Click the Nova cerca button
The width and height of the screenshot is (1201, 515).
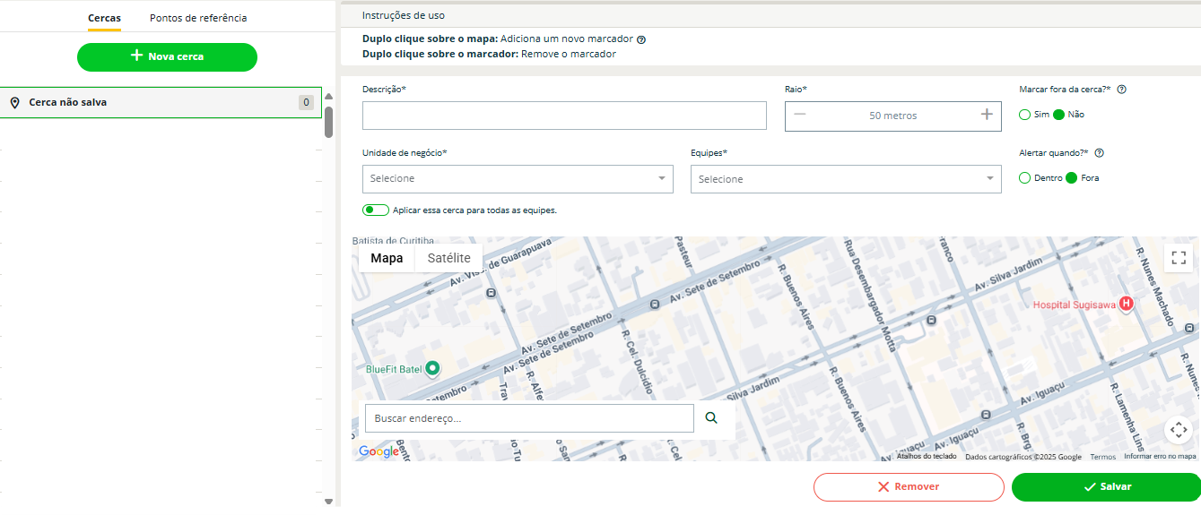pyautogui.click(x=167, y=56)
